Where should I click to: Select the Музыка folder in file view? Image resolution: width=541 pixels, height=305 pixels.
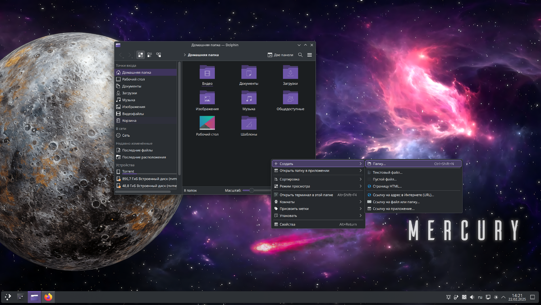[249, 101]
